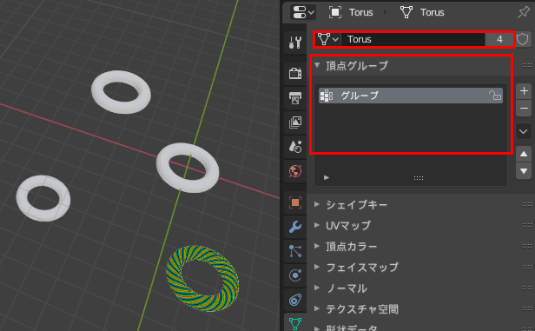Image resolution: width=535 pixels, height=331 pixels.
Task: Remove the vertex group with minus button
Action: pyautogui.click(x=524, y=109)
